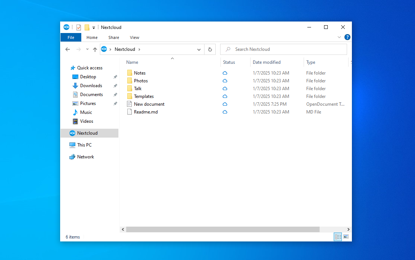Viewport: 415px width, 260px height.
Task: Open Videos in the navigation pane
Action: pos(86,121)
